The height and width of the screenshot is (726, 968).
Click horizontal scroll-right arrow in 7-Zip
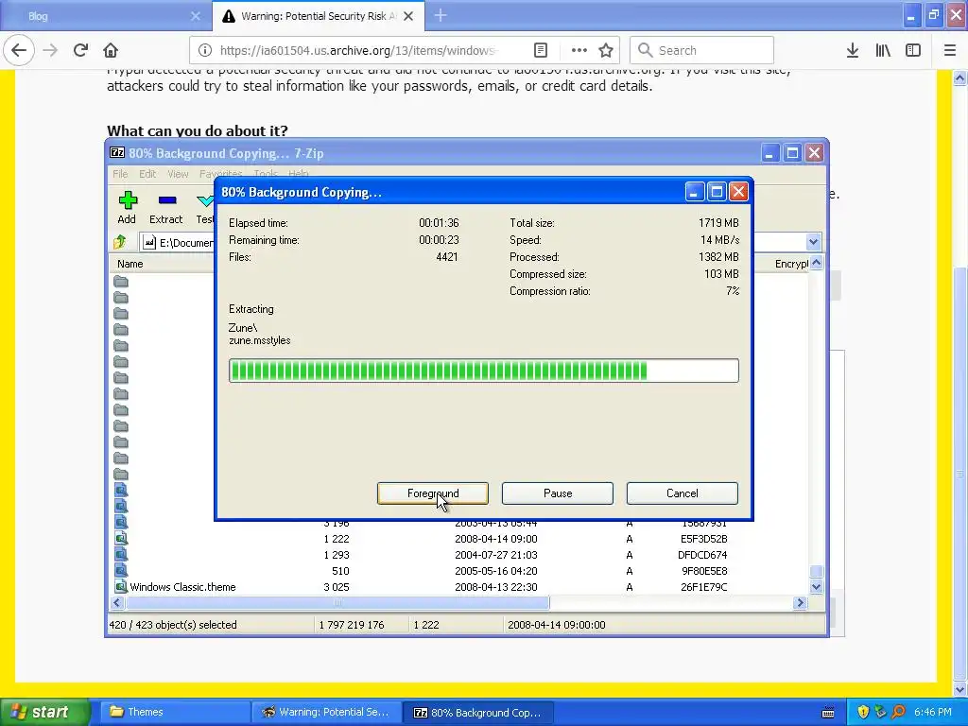[x=800, y=602]
